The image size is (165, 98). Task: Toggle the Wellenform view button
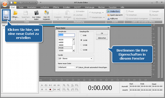coord(113,11)
